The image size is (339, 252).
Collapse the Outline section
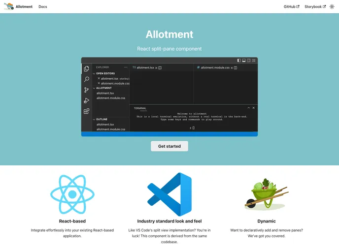pyautogui.click(x=94, y=120)
